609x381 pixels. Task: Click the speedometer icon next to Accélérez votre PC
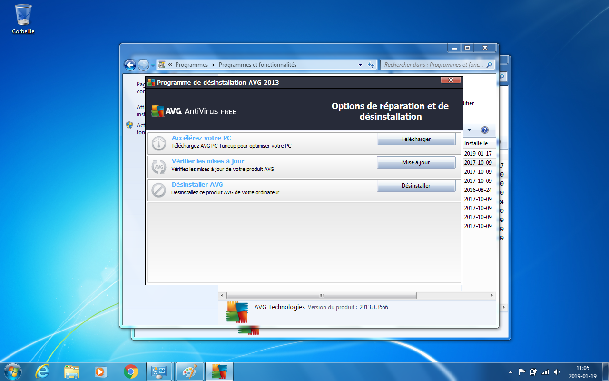tap(158, 143)
